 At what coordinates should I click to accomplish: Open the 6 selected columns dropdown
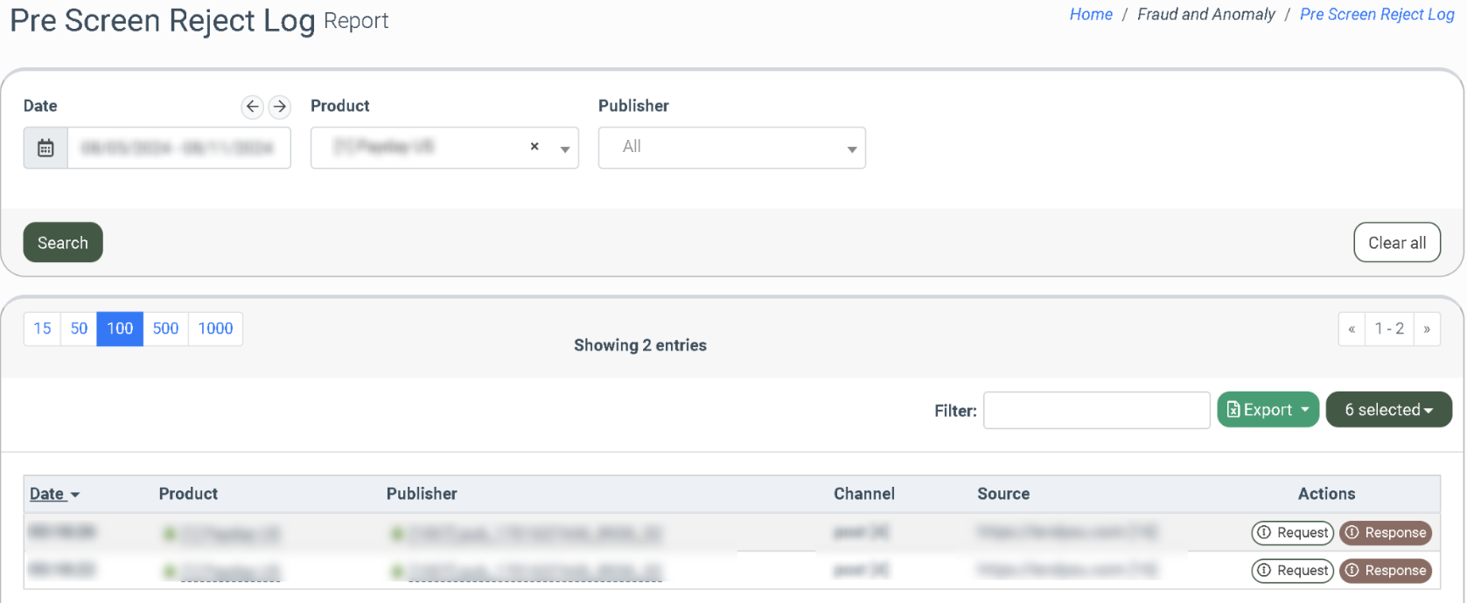pyautogui.click(x=1388, y=410)
